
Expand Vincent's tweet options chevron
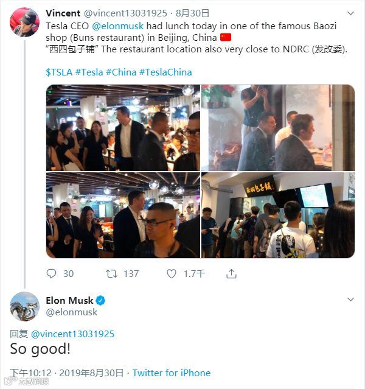(x=350, y=13)
